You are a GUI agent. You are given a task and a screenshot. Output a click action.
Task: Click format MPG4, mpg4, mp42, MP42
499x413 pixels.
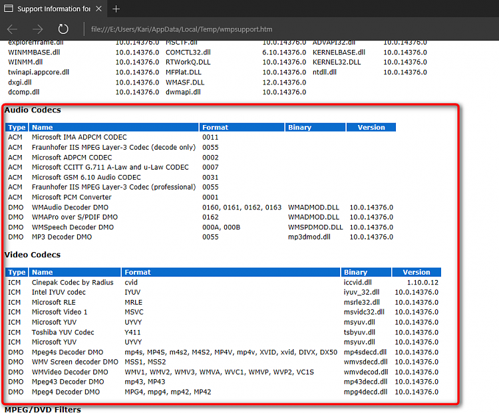tap(168, 392)
